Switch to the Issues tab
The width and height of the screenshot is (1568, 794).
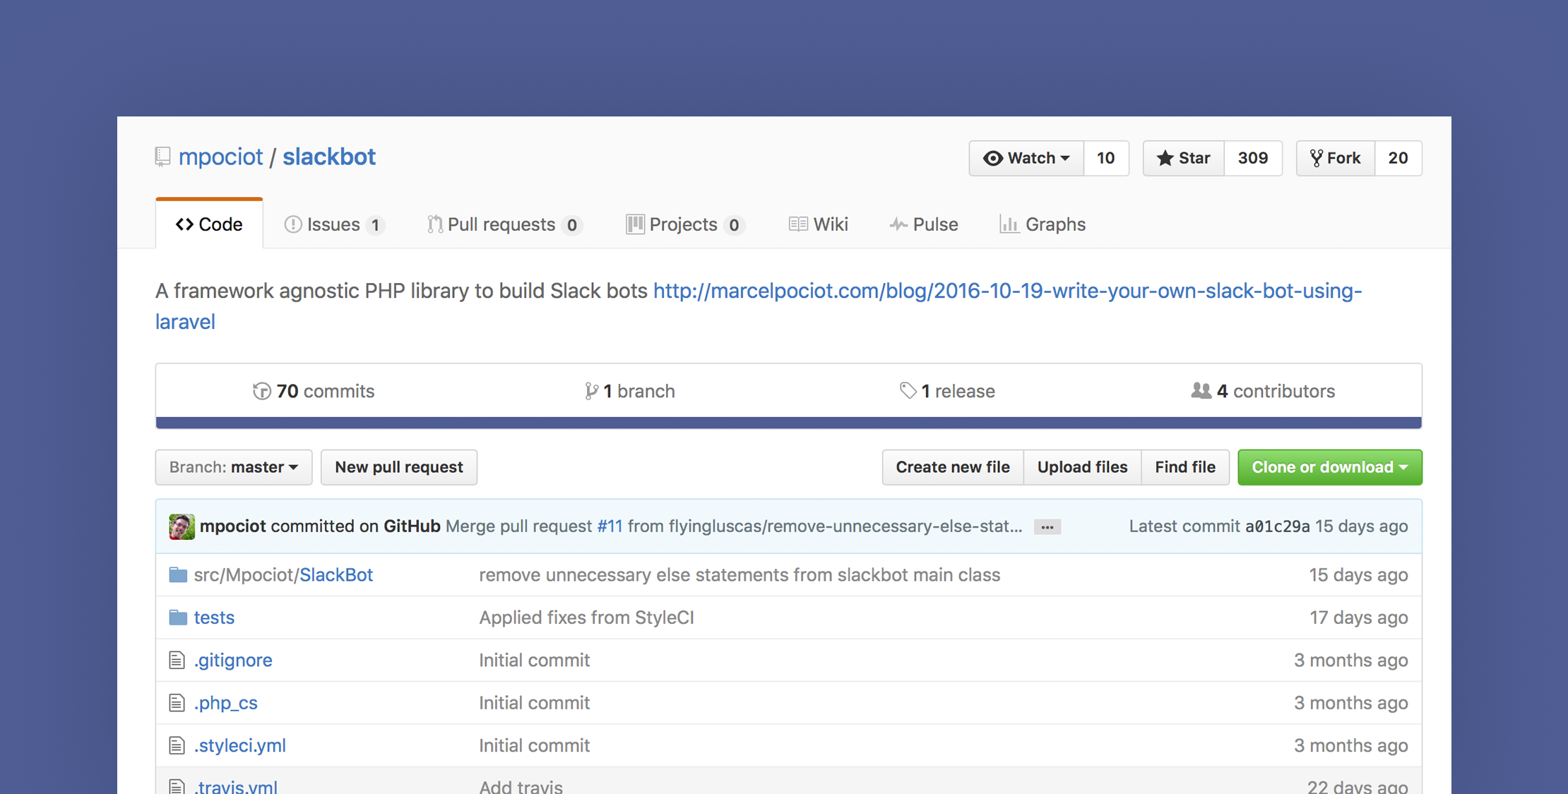[x=334, y=224]
